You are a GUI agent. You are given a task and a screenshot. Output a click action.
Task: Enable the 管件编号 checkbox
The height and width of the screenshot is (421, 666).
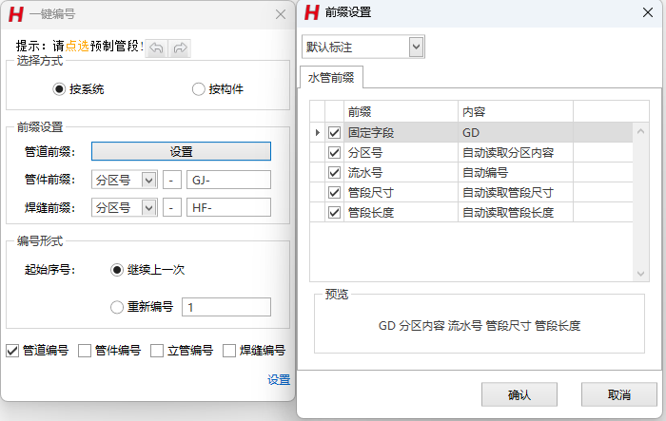(x=85, y=351)
